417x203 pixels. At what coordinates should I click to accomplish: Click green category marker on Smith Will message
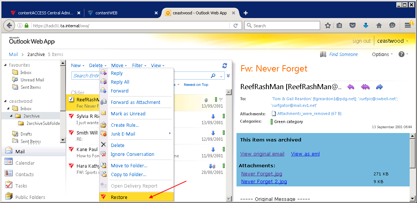coord(224,133)
